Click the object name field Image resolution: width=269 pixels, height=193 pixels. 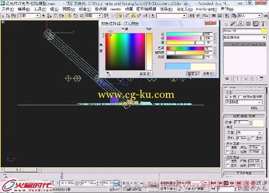click(242, 31)
